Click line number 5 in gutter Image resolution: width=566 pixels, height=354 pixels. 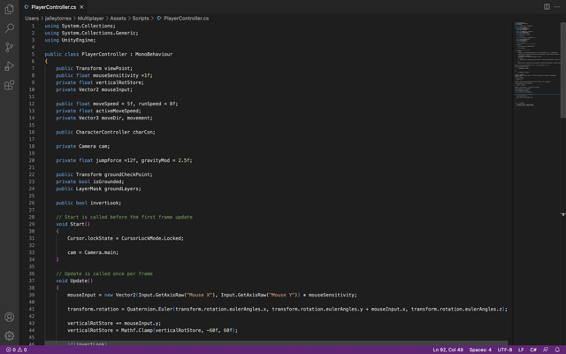click(33, 54)
